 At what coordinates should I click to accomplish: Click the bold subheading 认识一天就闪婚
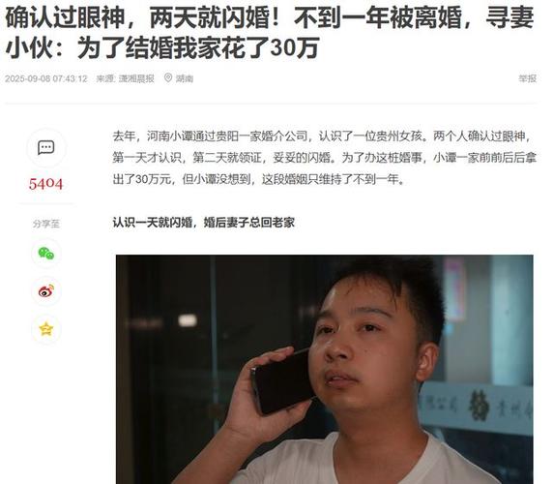(203, 223)
